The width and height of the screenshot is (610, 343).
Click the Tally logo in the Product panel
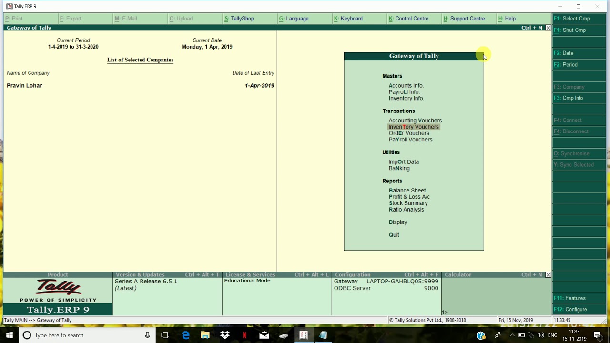pyautogui.click(x=58, y=287)
